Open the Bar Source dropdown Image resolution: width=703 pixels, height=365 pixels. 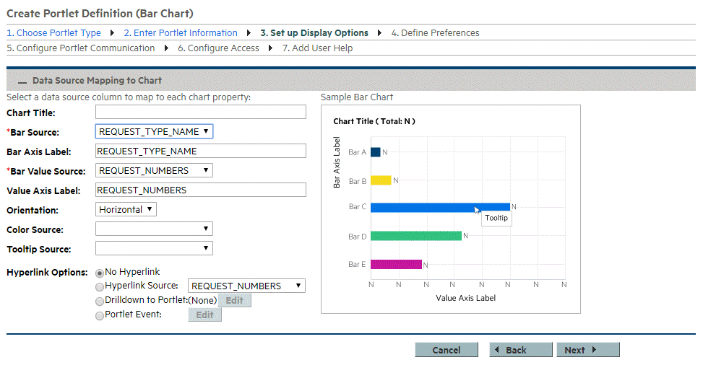tap(154, 131)
